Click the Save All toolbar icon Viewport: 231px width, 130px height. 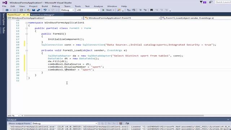39,10
